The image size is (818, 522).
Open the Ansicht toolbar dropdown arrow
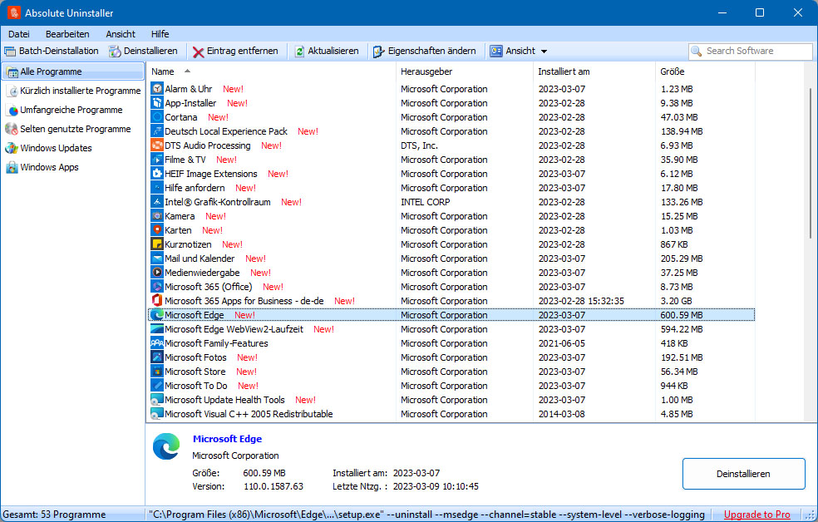pos(545,52)
